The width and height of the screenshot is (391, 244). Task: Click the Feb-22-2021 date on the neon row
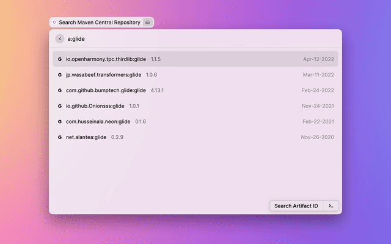coord(318,121)
